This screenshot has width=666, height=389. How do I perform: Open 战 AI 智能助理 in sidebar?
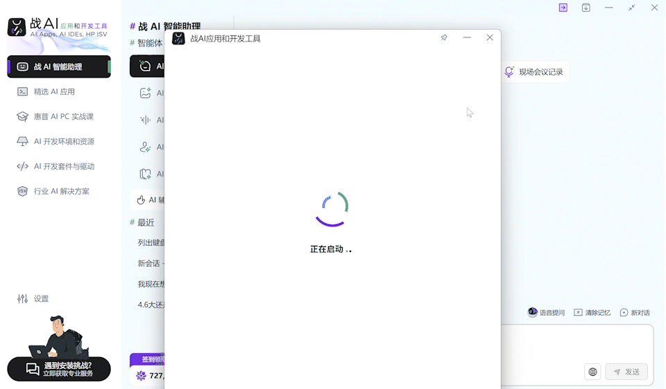59,66
